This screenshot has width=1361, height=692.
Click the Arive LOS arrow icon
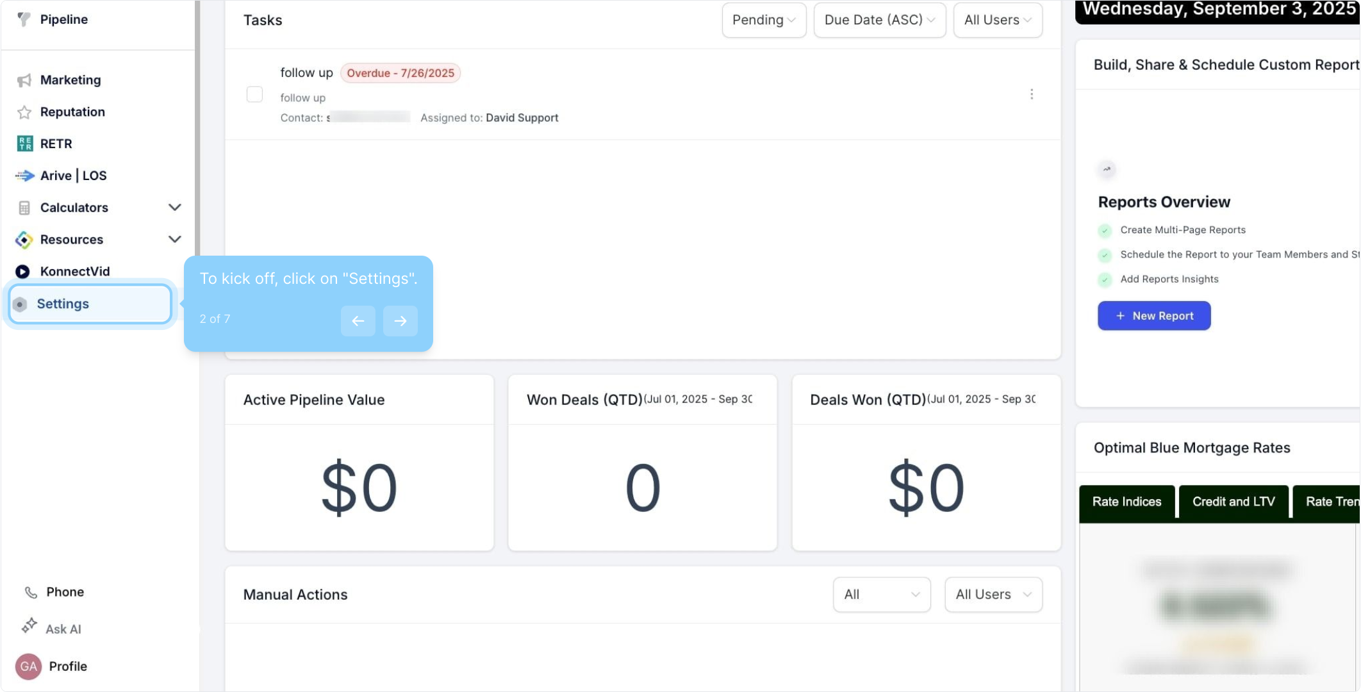click(x=24, y=176)
